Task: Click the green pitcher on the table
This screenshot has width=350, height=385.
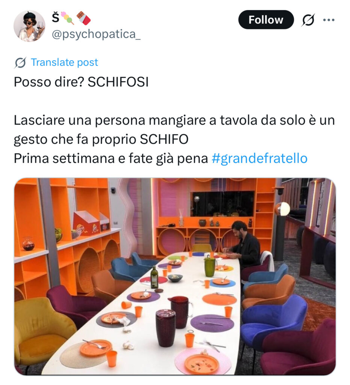Action: coord(210,267)
